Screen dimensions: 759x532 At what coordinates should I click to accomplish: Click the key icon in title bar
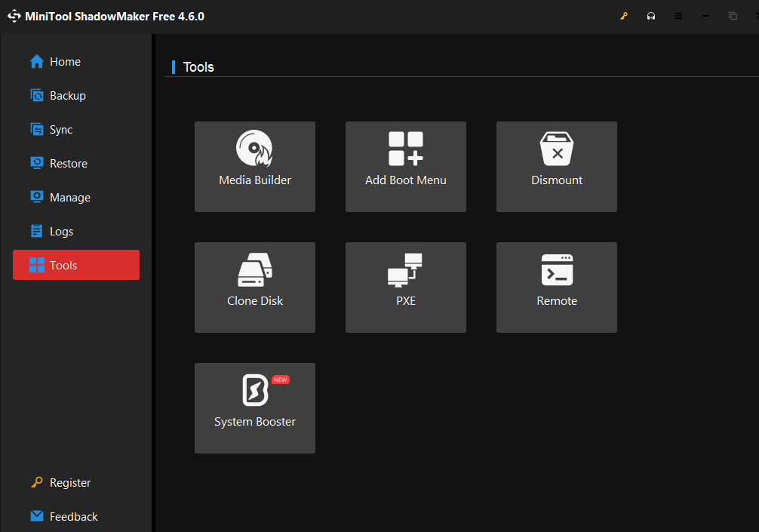tap(624, 16)
